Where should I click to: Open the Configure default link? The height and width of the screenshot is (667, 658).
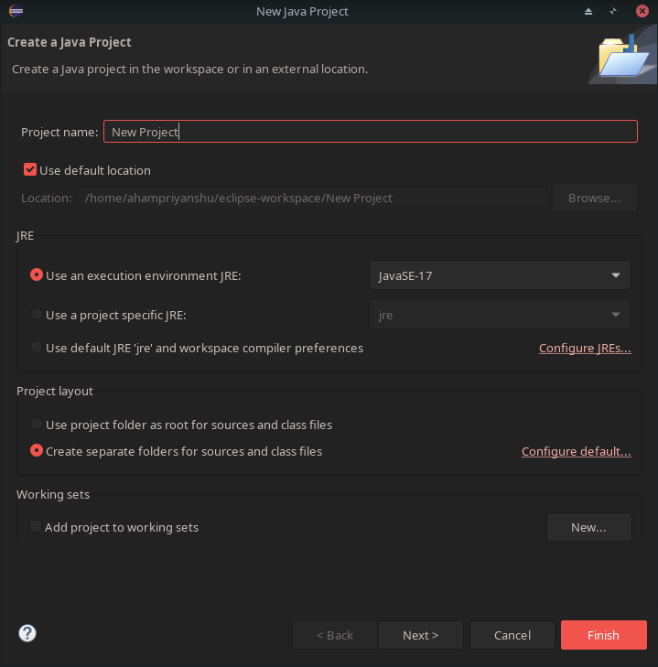click(x=576, y=452)
